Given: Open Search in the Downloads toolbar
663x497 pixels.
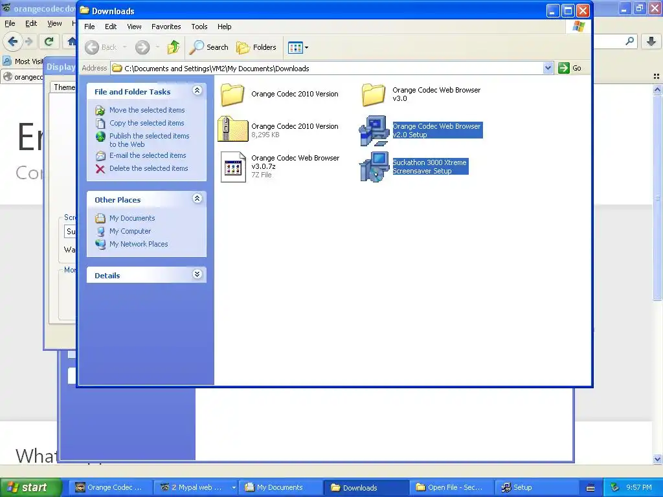Looking at the screenshot, I should [209, 47].
